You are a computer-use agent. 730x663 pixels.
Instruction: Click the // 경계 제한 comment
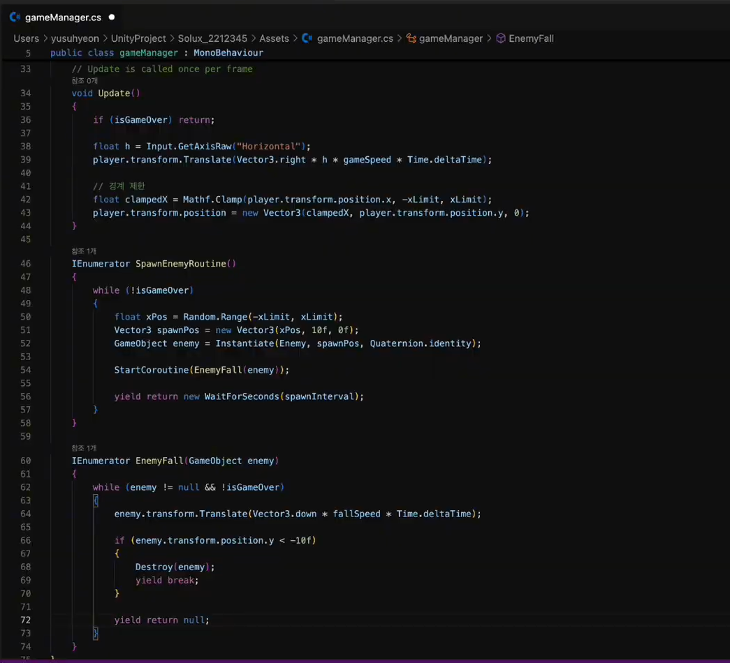coord(119,186)
